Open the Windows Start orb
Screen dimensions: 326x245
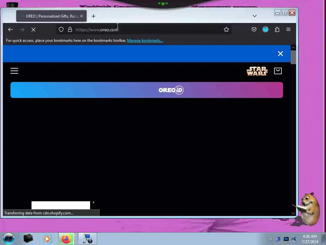8,239
